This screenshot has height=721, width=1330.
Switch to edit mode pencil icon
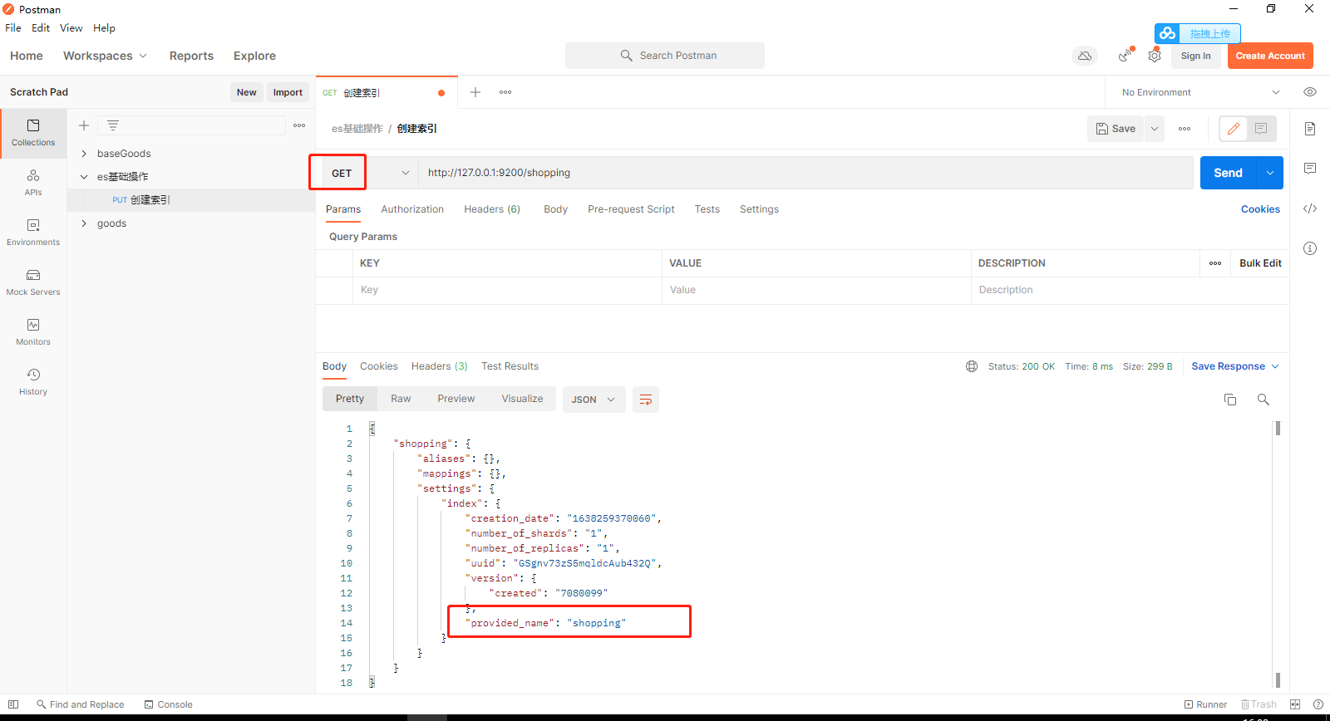click(1234, 129)
